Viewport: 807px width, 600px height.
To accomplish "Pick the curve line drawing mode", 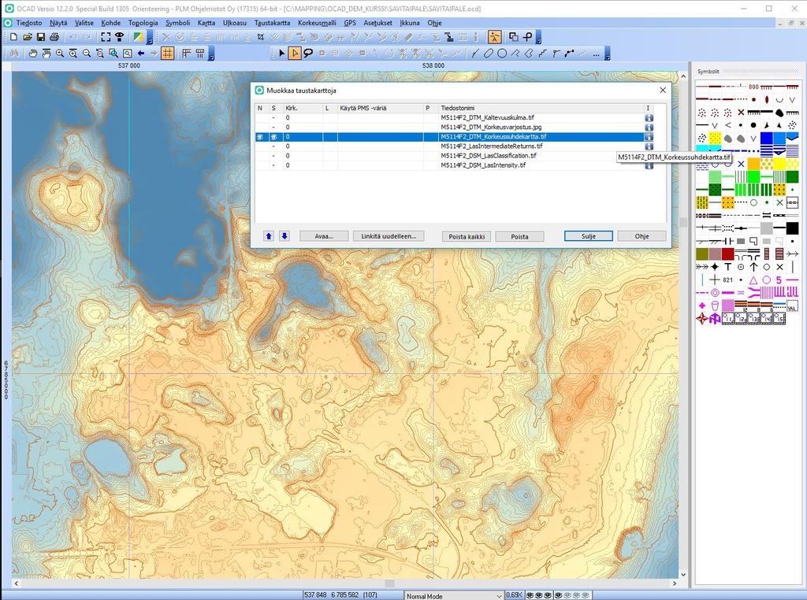I will point(475,53).
